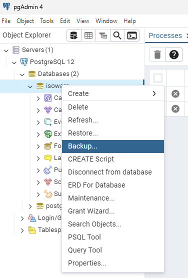Switch to the Processes tab
The image size is (188, 278).
coord(165,35)
